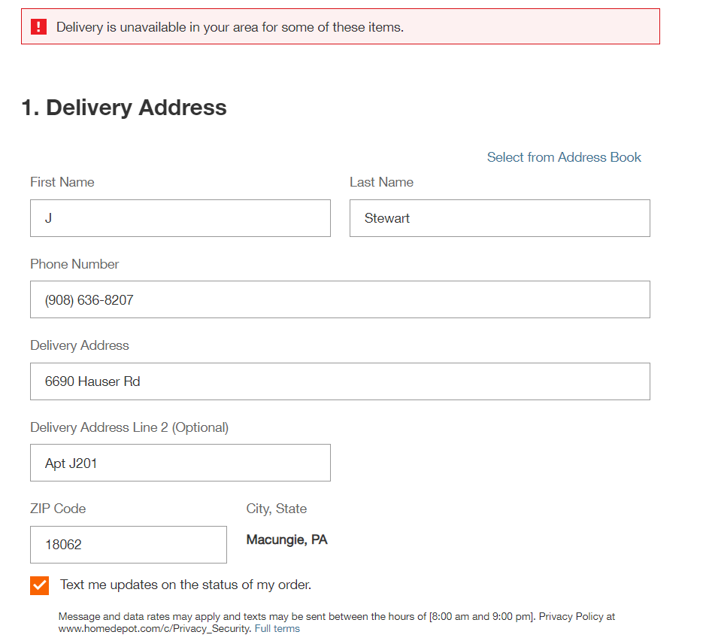The height and width of the screenshot is (641, 706).
Task: Click the Last Name label
Action: 381,182
